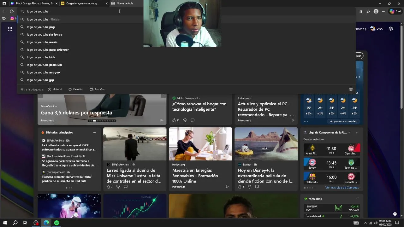Switch to the Black Orange Abstract Gaming tab
The height and width of the screenshot is (227, 404).
point(34,3)
